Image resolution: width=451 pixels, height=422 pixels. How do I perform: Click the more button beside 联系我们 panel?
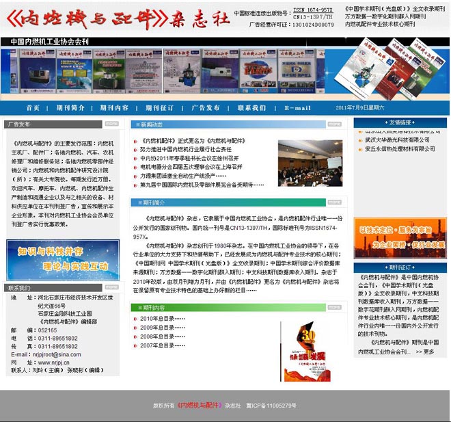[111, 287]
